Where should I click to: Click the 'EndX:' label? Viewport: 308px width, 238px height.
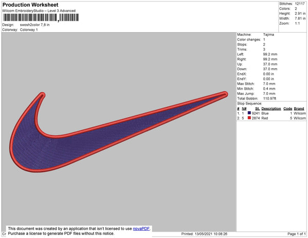point(242,74)
